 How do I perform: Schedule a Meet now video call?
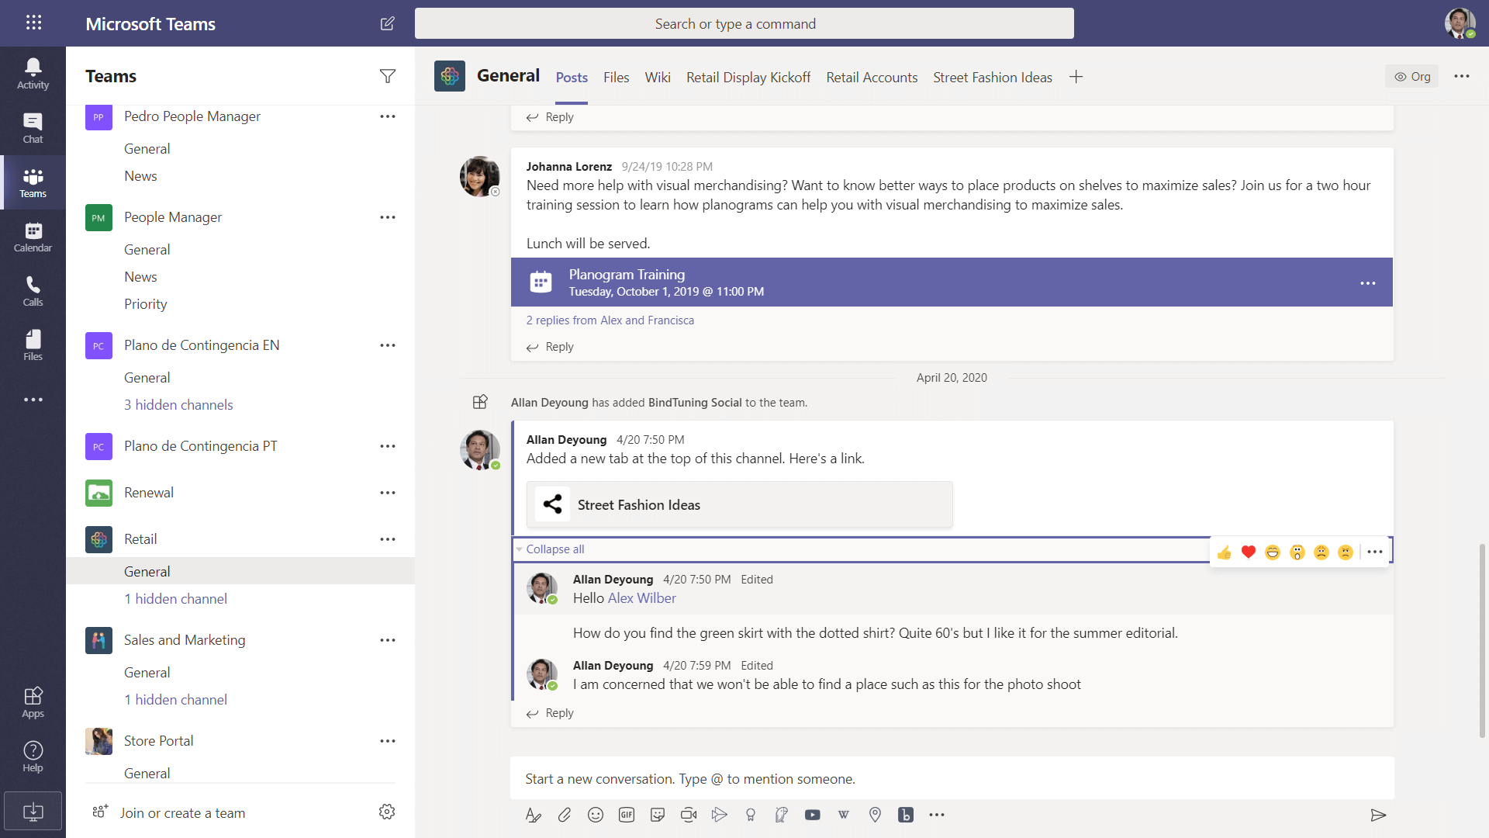[689, 815]
